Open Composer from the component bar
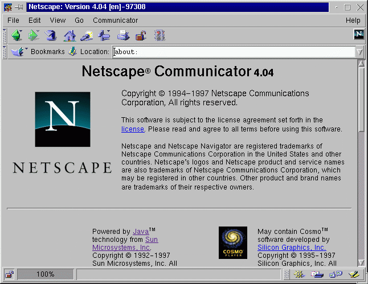368x284 pixels. 354,274
